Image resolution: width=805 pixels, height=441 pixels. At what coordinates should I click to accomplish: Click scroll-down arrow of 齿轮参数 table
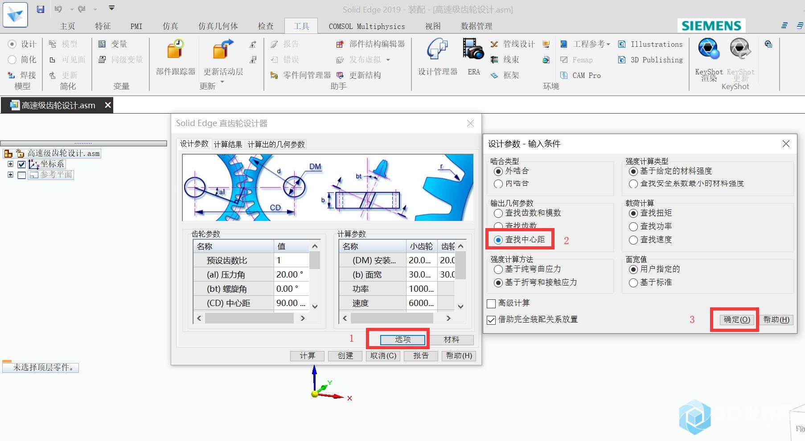(x=315, y=306)
